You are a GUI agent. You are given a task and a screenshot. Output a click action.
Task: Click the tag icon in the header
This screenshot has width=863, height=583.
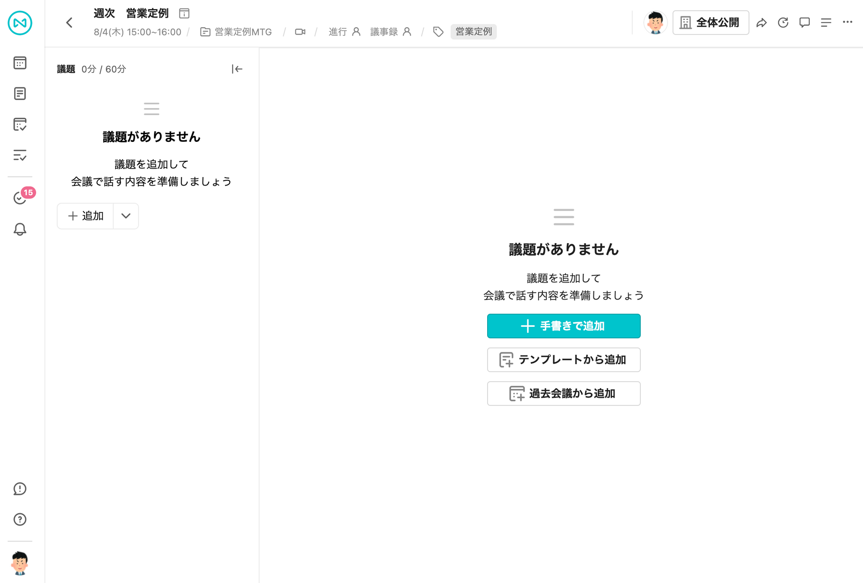[x=438, y=32]
